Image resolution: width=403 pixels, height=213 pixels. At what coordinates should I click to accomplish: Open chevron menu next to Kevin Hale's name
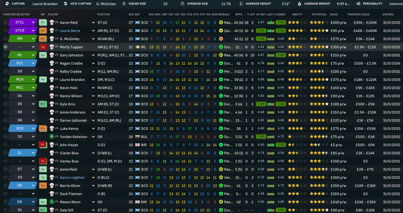click(93, 88)
